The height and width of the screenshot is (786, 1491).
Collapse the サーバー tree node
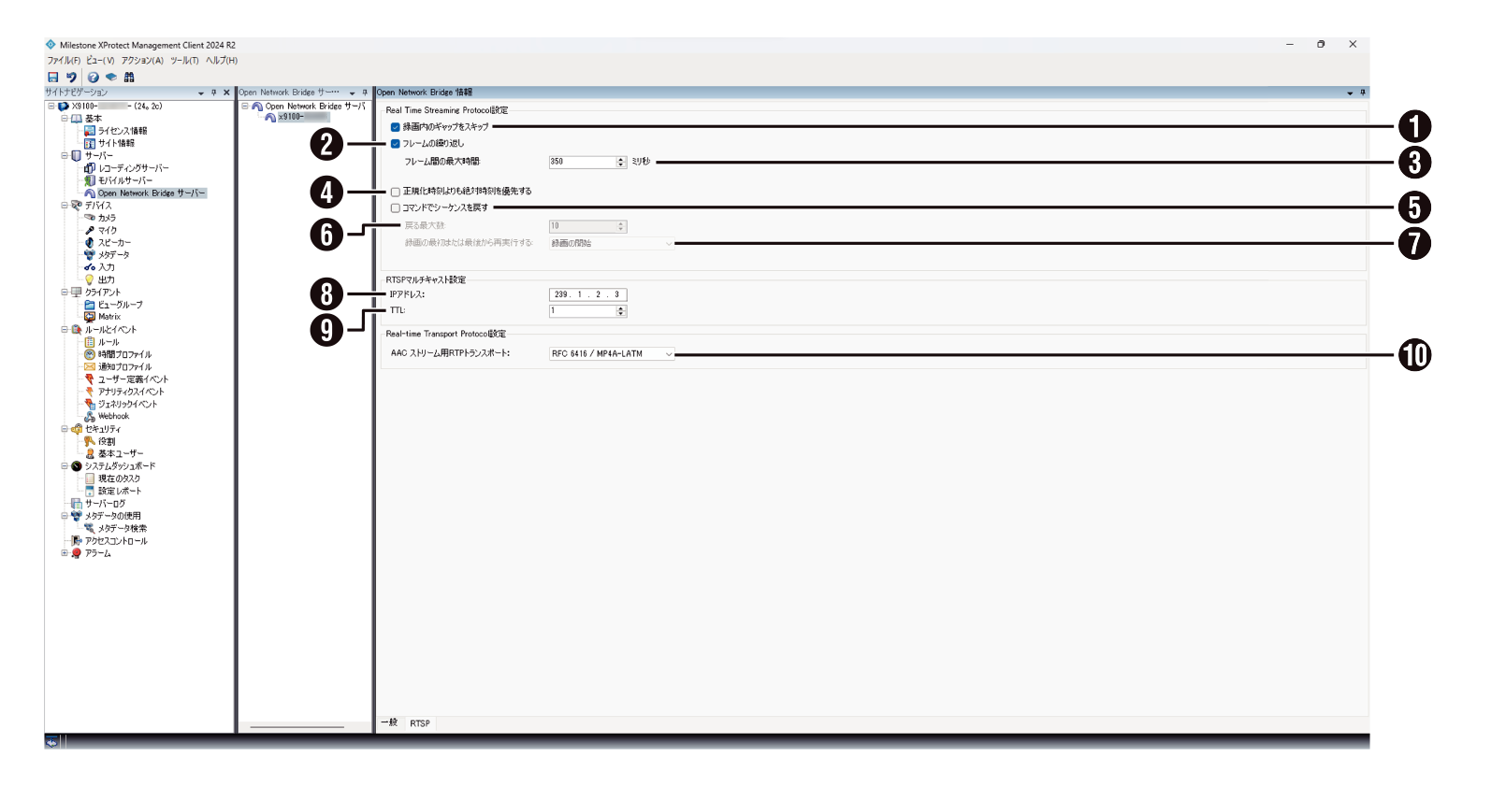tap(65, 155)
